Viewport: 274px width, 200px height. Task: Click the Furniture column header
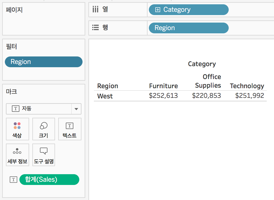163,86
